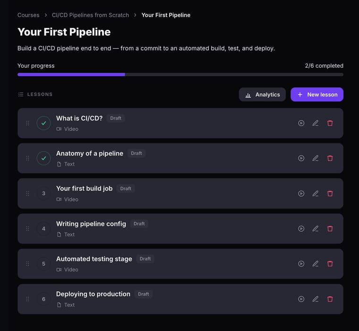Delete the 'What is CI/CD?' lesson
Viewport: 359px width, 331px height.
pos(330,123)
